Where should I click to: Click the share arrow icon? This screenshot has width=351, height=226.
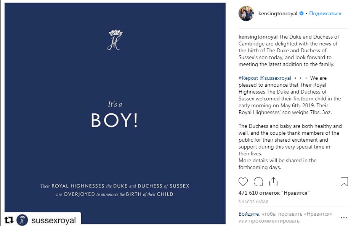273,181
